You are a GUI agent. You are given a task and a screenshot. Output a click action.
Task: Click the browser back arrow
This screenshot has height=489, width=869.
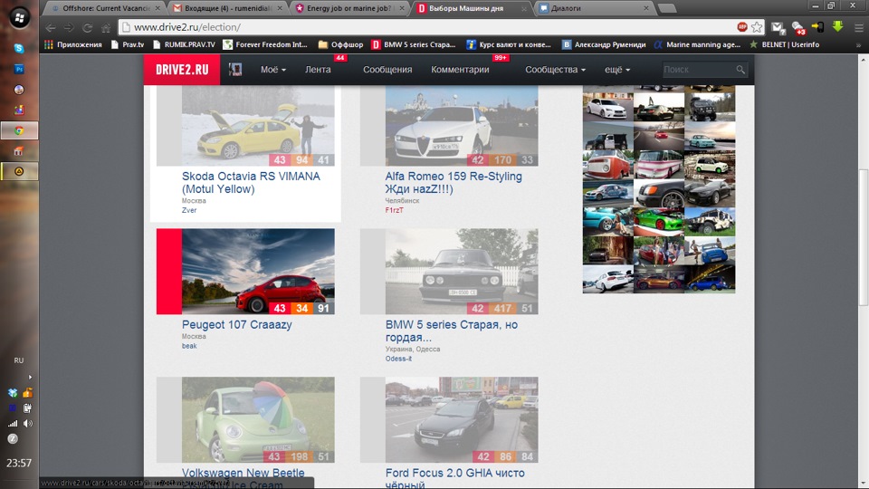pos(51,27)
